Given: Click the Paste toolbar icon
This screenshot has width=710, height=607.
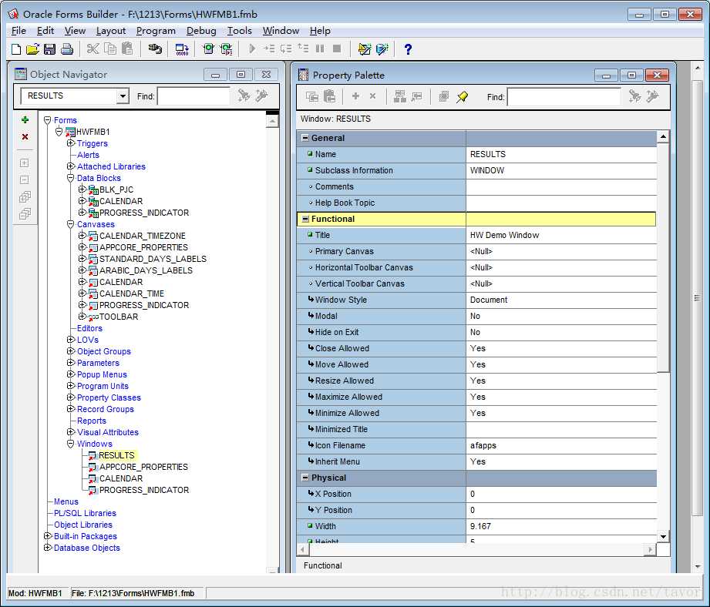Looking at the screenshot, I should pyautogui.click(x=128, y=49).
